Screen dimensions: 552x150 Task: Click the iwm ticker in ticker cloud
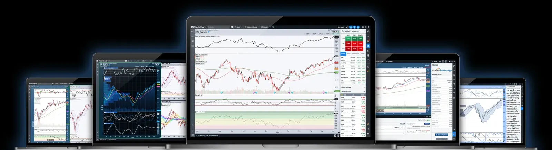point(514,128)
